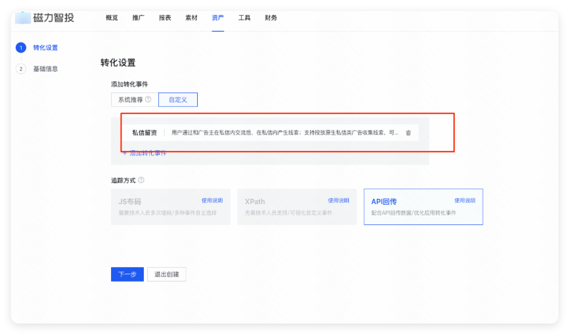Screen dimensions: 569x334
Task: Delete the 私信留资 event with trash icon
Action: [408, 133]
